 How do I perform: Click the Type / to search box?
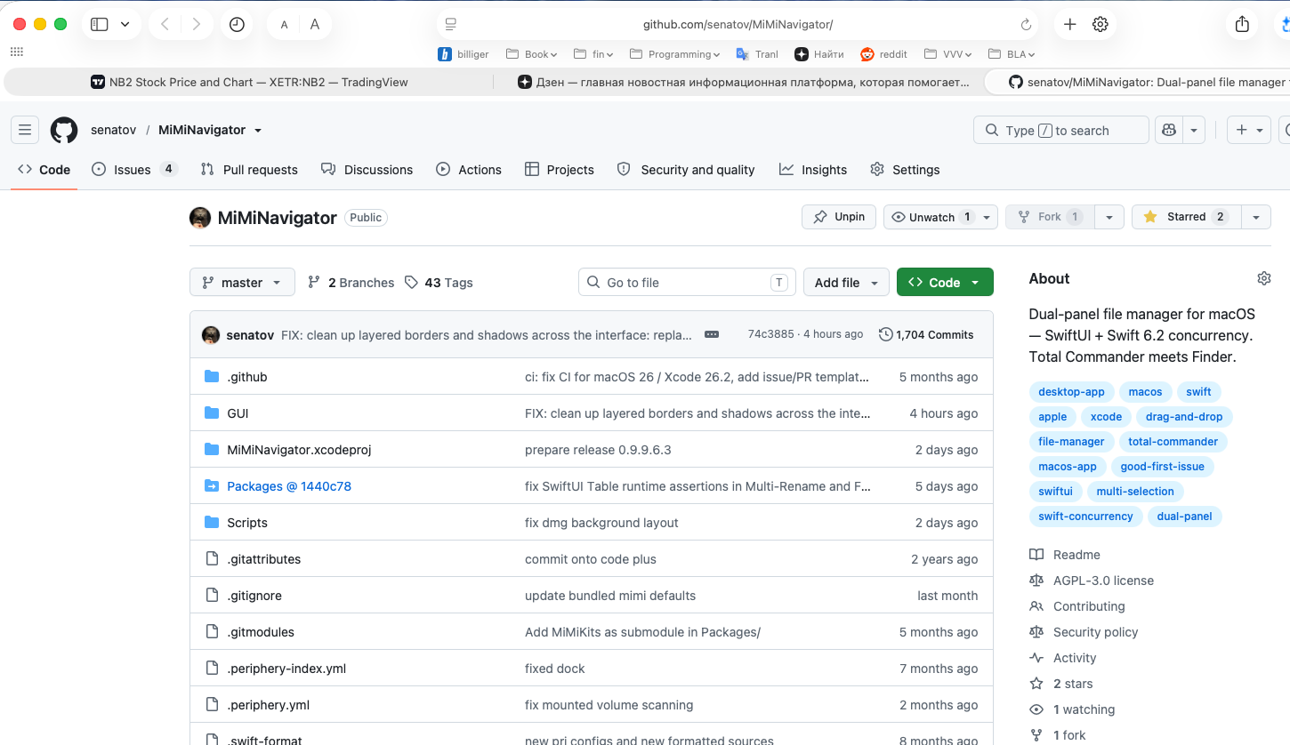[1061, 130]
